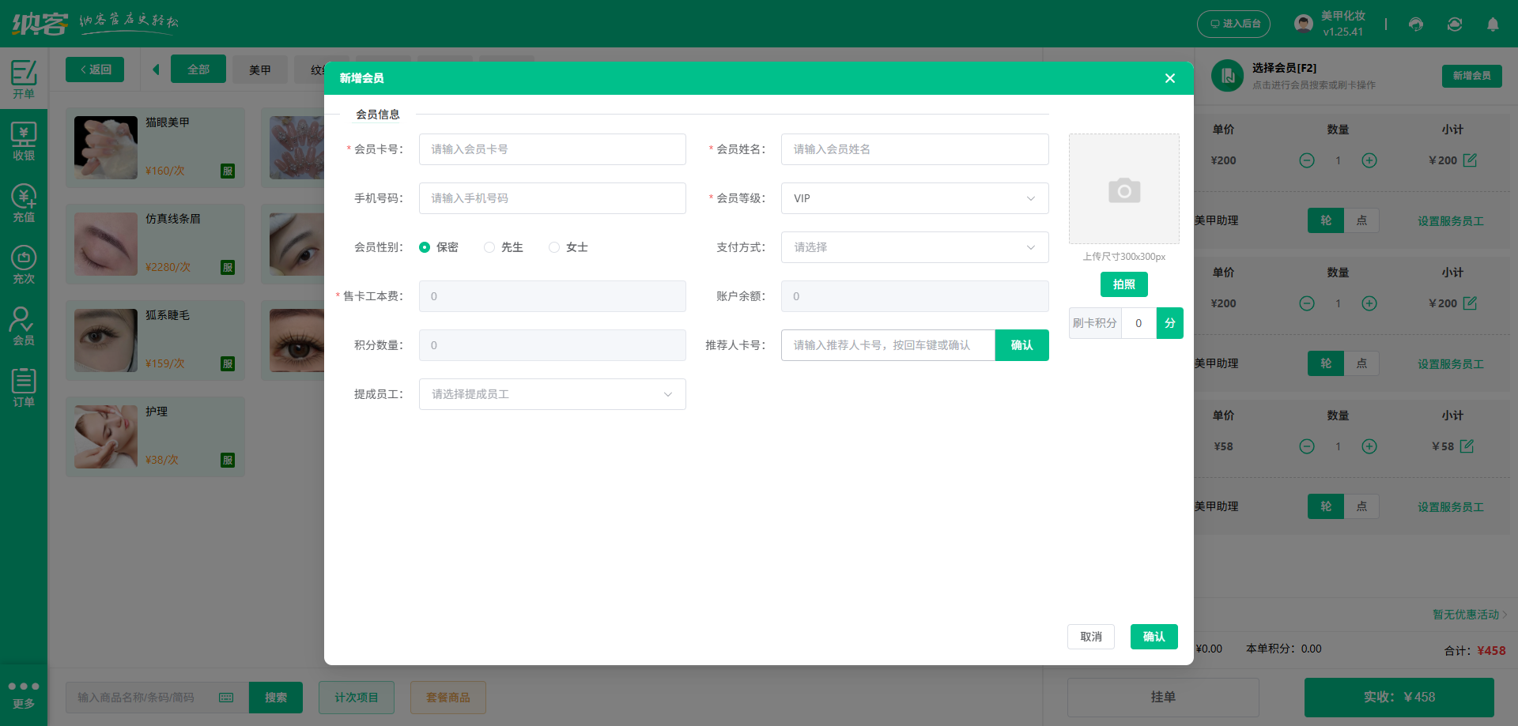The height and width of the screenshot is (726, 1518).
Task: Click the 更多 item in the sidebar
Action: pos(24,694)
